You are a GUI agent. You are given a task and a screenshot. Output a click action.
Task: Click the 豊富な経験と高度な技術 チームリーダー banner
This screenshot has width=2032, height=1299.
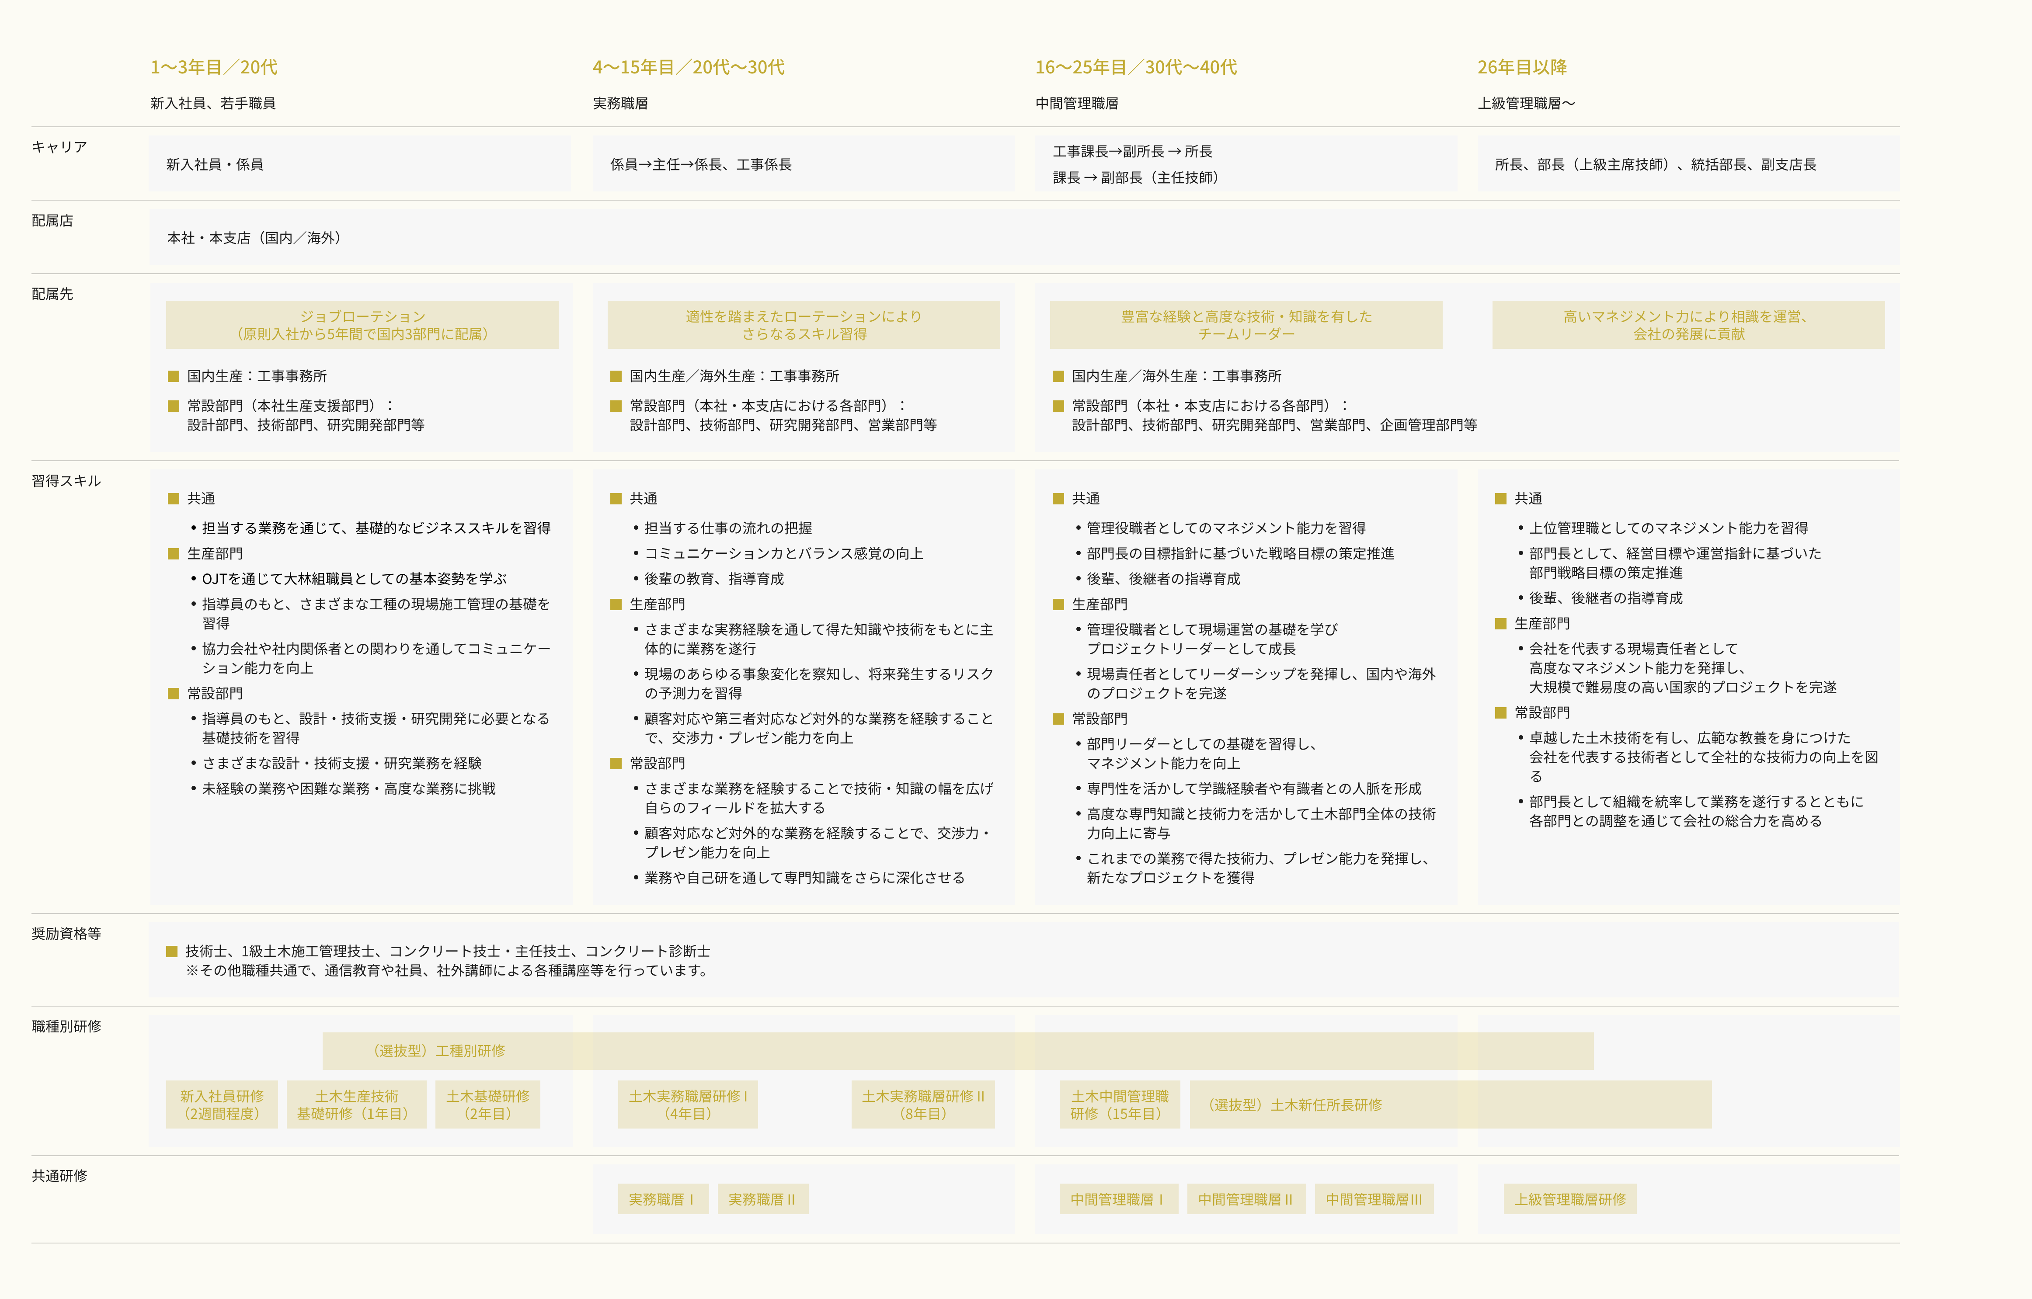point(1246,325)
